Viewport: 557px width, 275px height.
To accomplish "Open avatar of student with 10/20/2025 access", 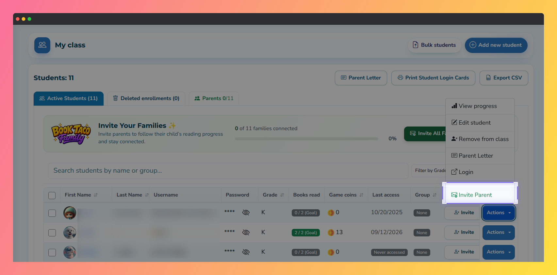I will pyautogui.click(x=70, y=213).
